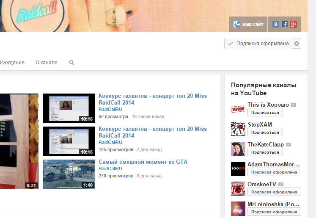Click the 'Подписка оформлена' channel button
Image resolution: width=316 pixels, height=218 pixels.
258,44
